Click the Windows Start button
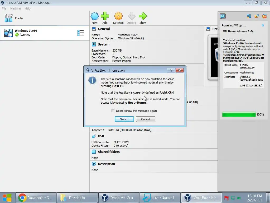This screenshot has width=270, height=203. pyautogui.click(x=7, y=198)
